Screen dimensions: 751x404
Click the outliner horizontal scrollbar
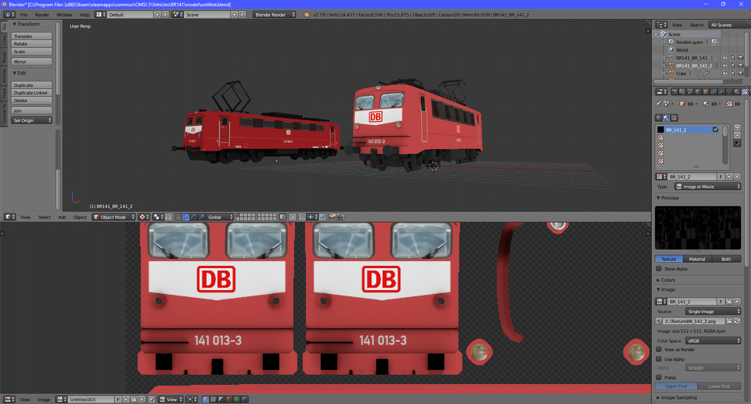point(688,82)
